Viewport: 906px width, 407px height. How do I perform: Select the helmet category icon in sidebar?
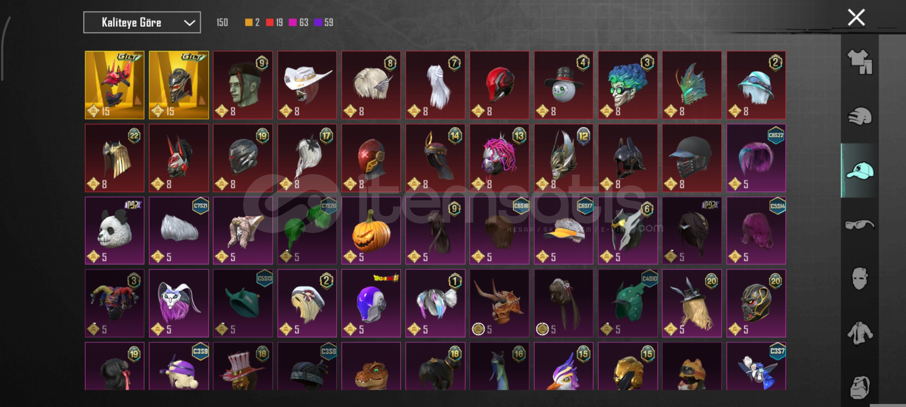point(860,116)
